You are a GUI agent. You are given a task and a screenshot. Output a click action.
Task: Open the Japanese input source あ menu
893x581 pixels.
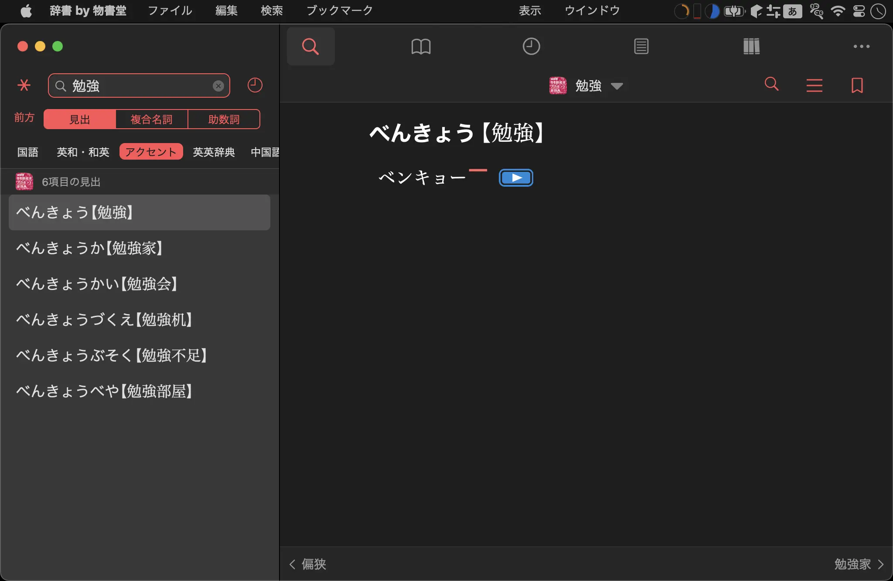(793, 11)
